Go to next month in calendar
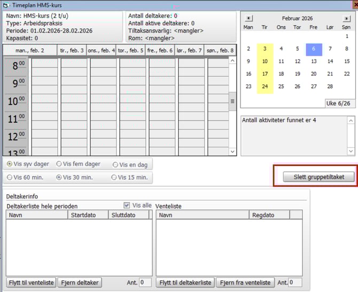Viewport: 358px width, 292px height. pyautogui.click(x=347, y=18)
